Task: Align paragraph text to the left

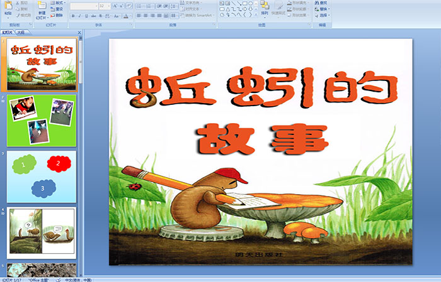Action: (x=139, y=16)
